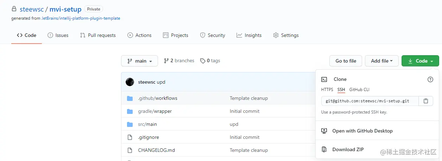442x161 pixels.
Task: Open Initial commit message for gradle/wrapper
Action: click(x=245, y=111)
